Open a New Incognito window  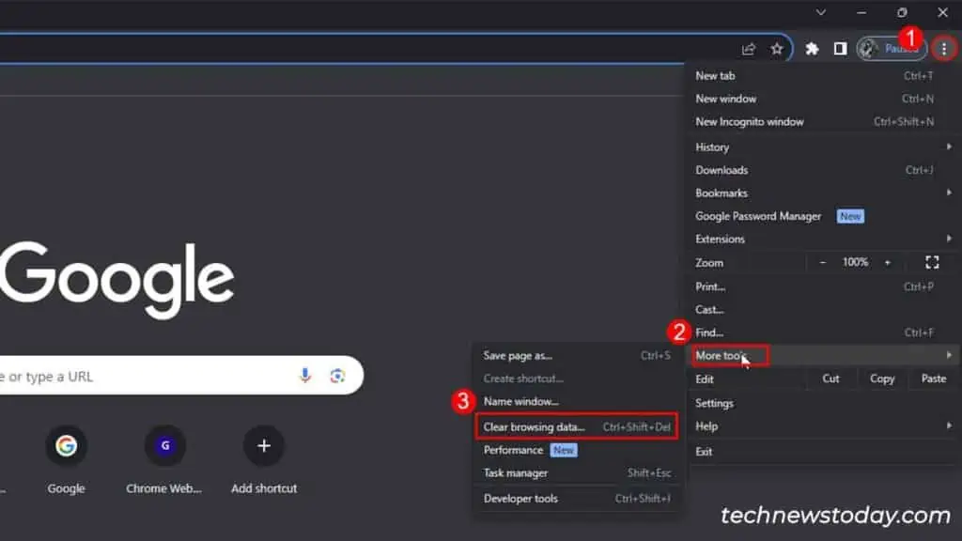[x=822, y=122]
